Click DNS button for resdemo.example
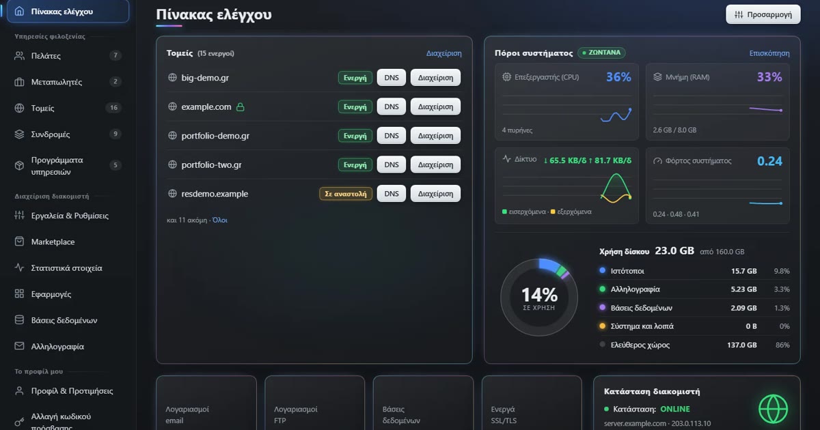The image size is (820, 430). click(x=392, y=194)
